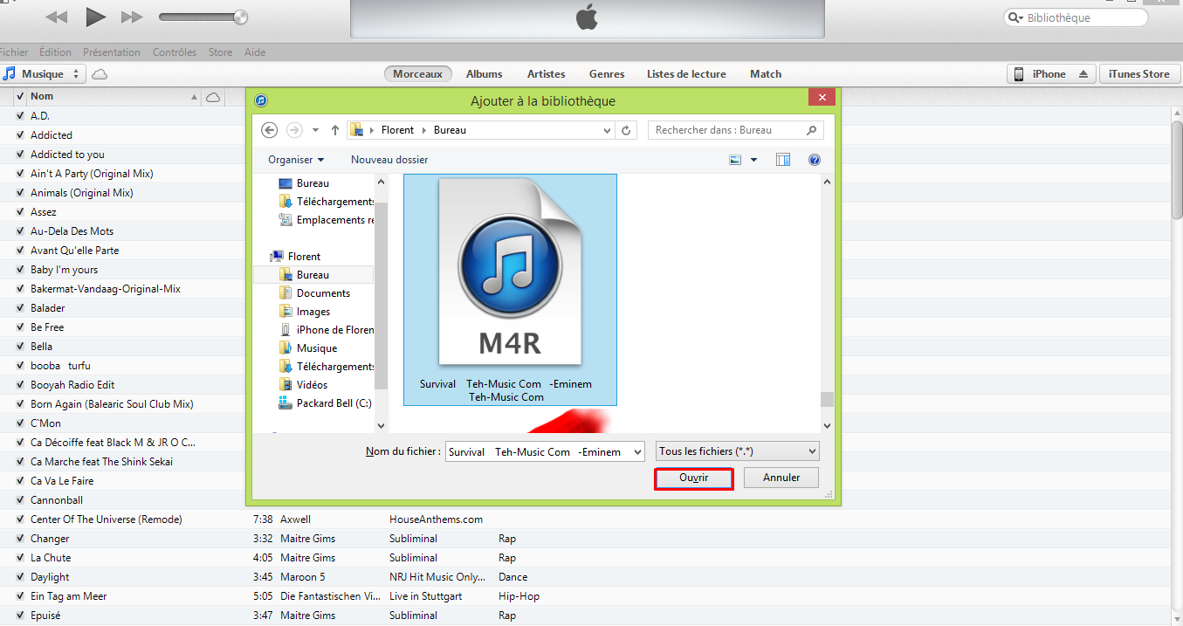Image resolution: width=1183 pixels, height=626 pixels.
Task: Switch to the Match tab
Action: (766, 74)
